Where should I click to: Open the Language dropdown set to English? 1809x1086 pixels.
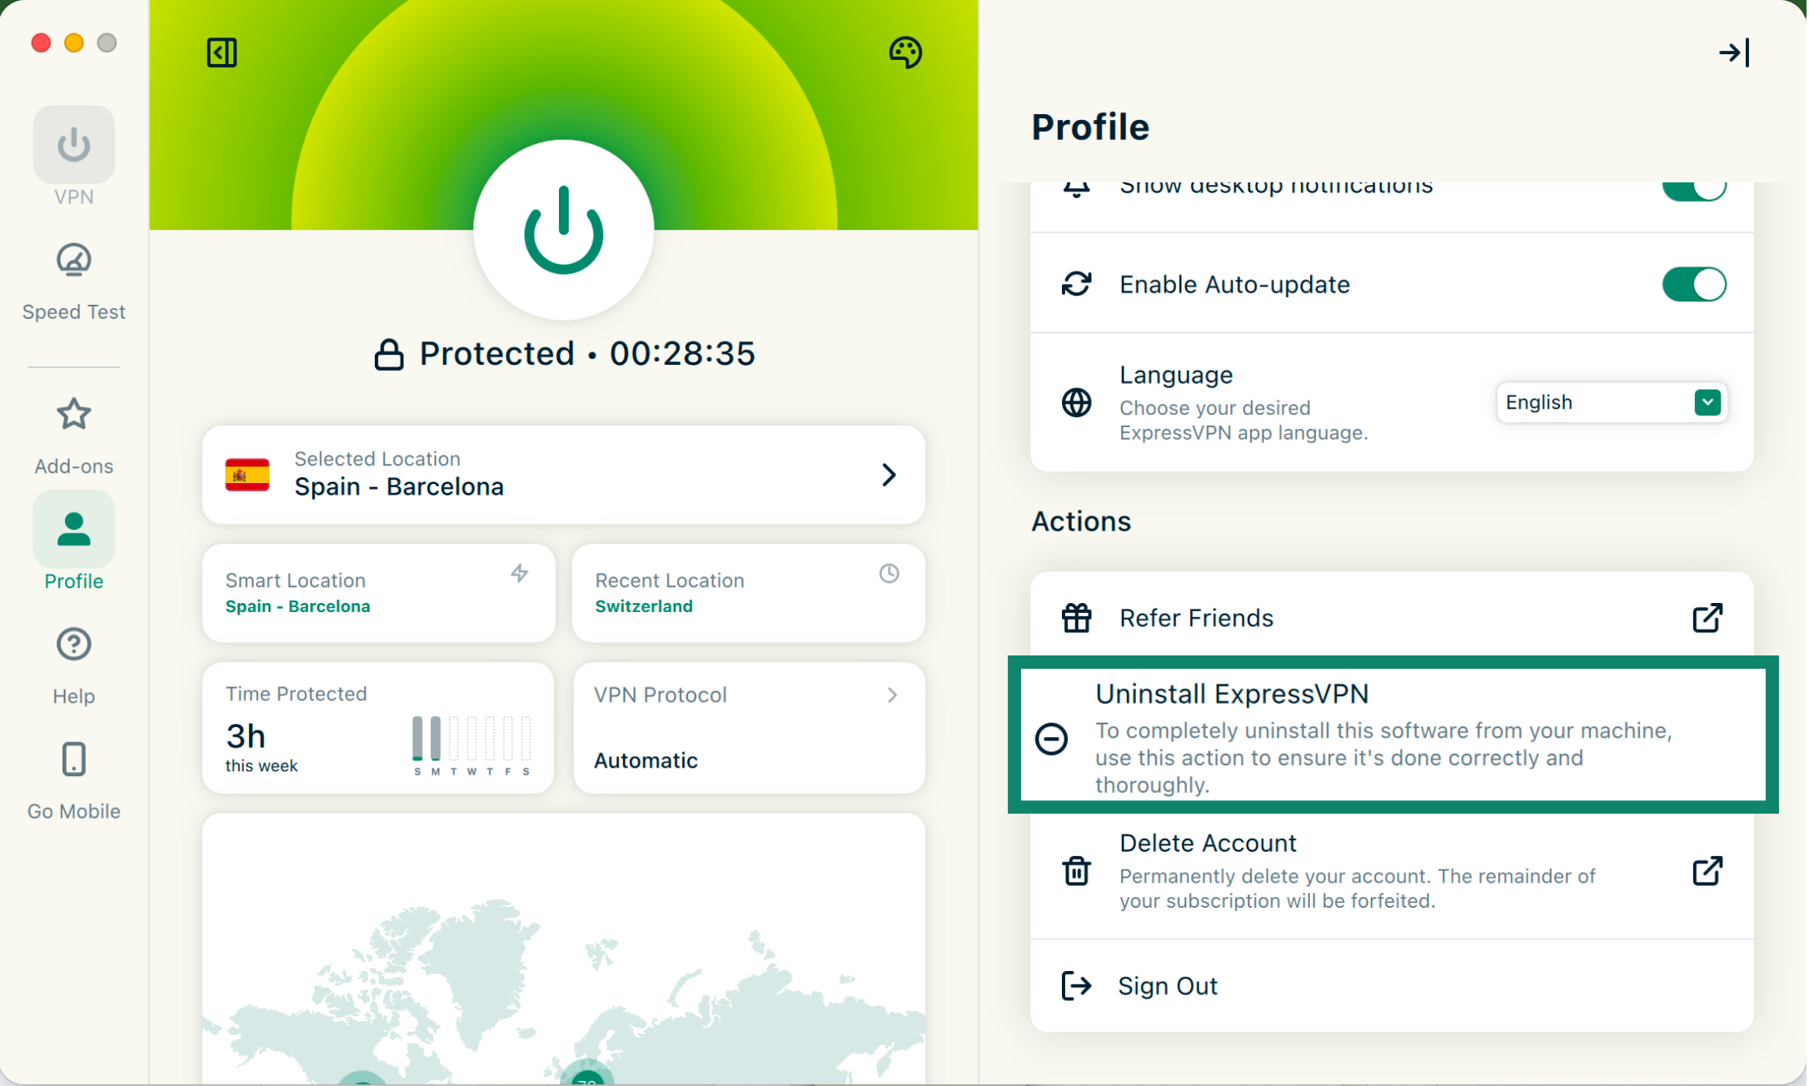click(1611, 403)
